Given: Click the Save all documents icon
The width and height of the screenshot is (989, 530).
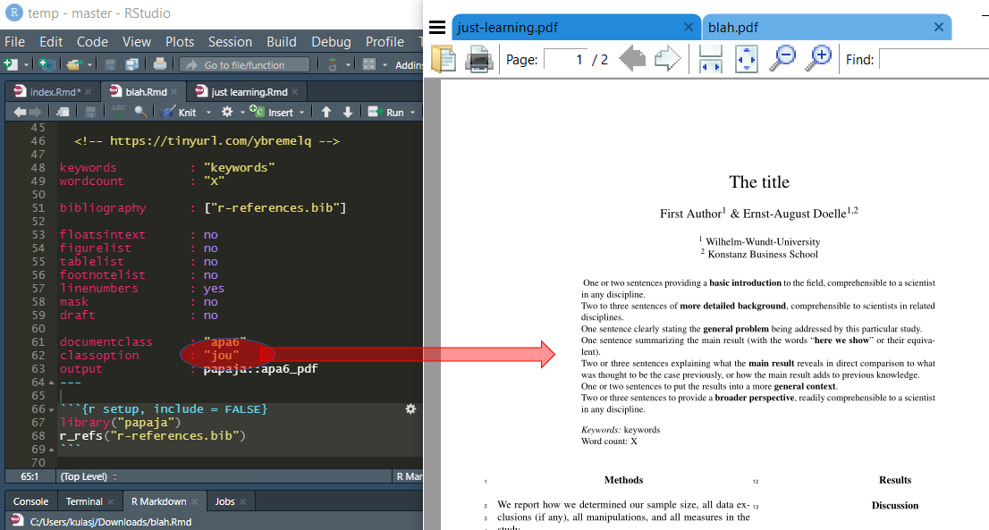Looking at the screenshot, I should [131, 64].
